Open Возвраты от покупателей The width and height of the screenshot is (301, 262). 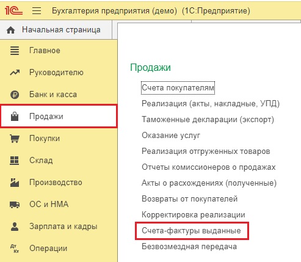tap(190, 198)
